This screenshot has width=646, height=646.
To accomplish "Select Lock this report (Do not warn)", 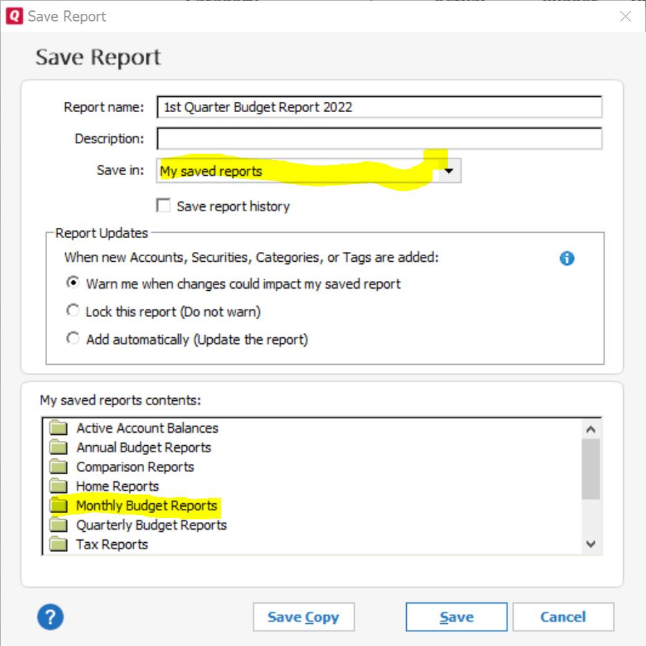I will pyautogui.click(x=73, y=310).
